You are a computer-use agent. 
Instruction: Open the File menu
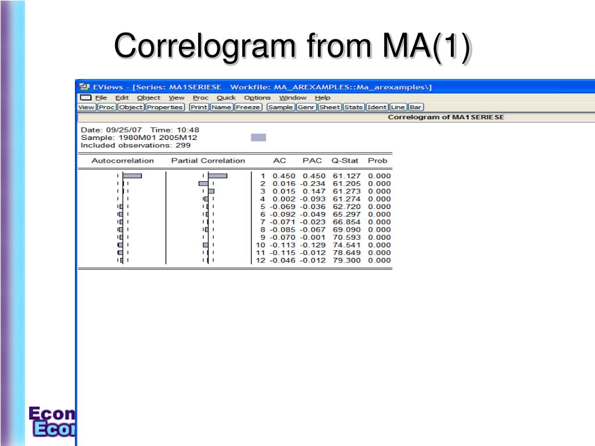[x=101, y=98]
